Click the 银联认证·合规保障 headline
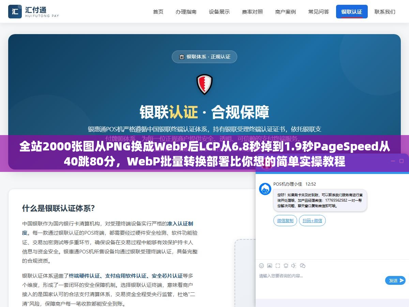 point(204,112)
